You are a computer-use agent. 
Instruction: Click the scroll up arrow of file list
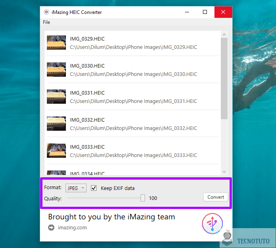[x=224, y=35]
